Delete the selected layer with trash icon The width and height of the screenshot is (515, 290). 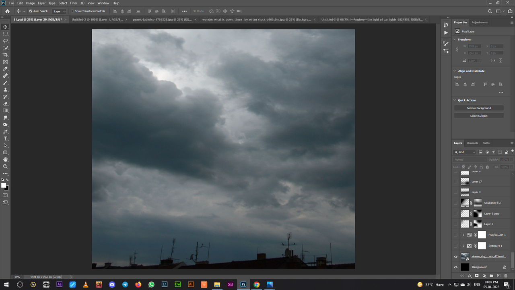(x=506, y=275)
